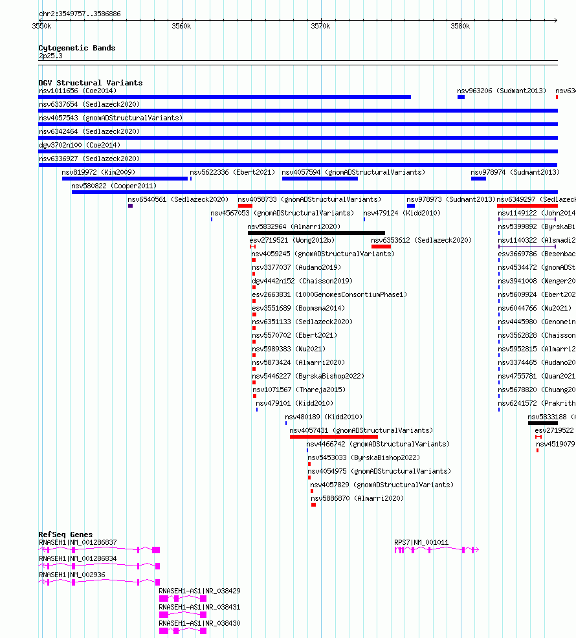Select the esv2719521 (Wong2012b) red interval marker

(253, 247)
